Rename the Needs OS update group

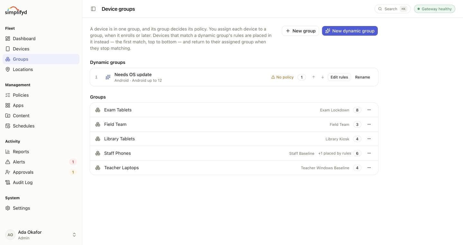(x=362, y=77)
